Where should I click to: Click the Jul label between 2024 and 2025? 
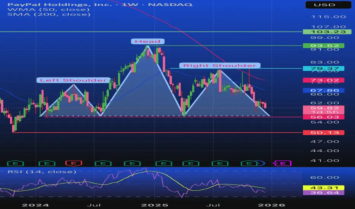[x=94, y=205]
